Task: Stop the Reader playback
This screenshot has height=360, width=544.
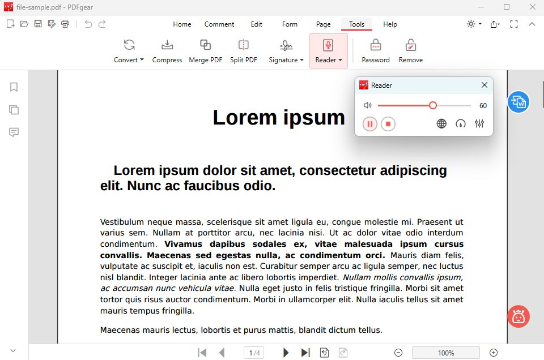Action: (x=388, y=123)
